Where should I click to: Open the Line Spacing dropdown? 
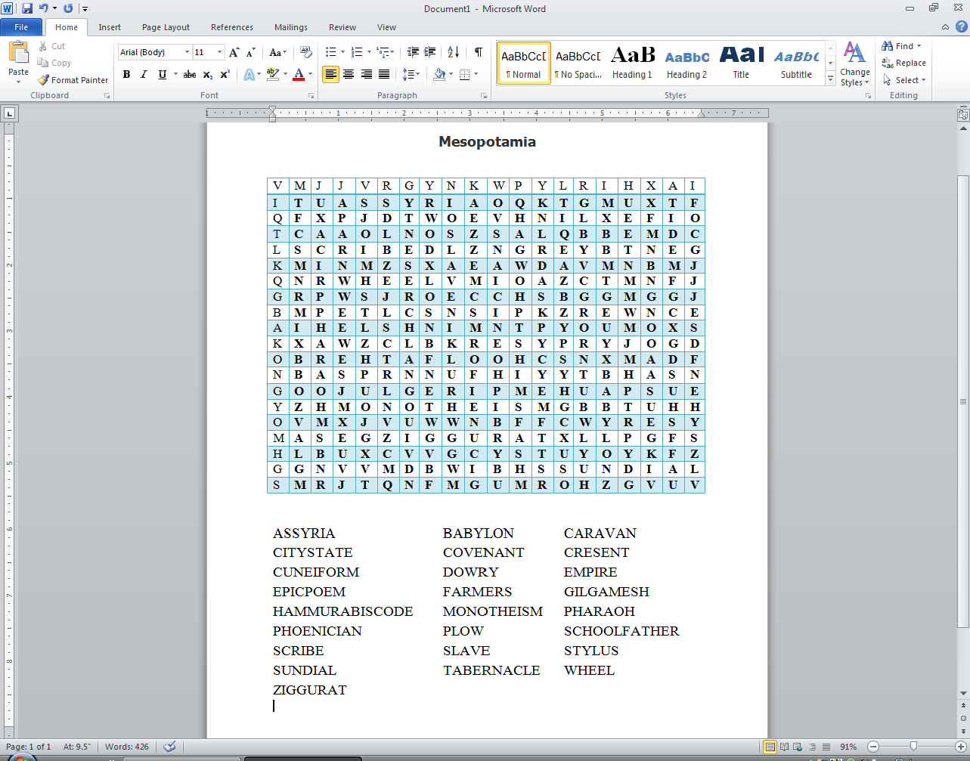coord(411,74)
